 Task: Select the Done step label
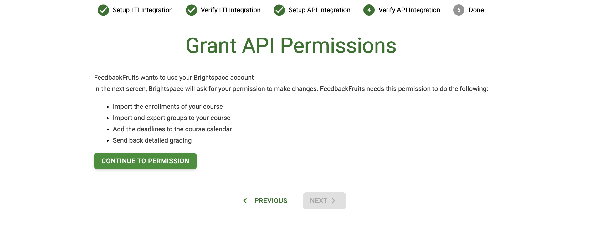(476, 10)
